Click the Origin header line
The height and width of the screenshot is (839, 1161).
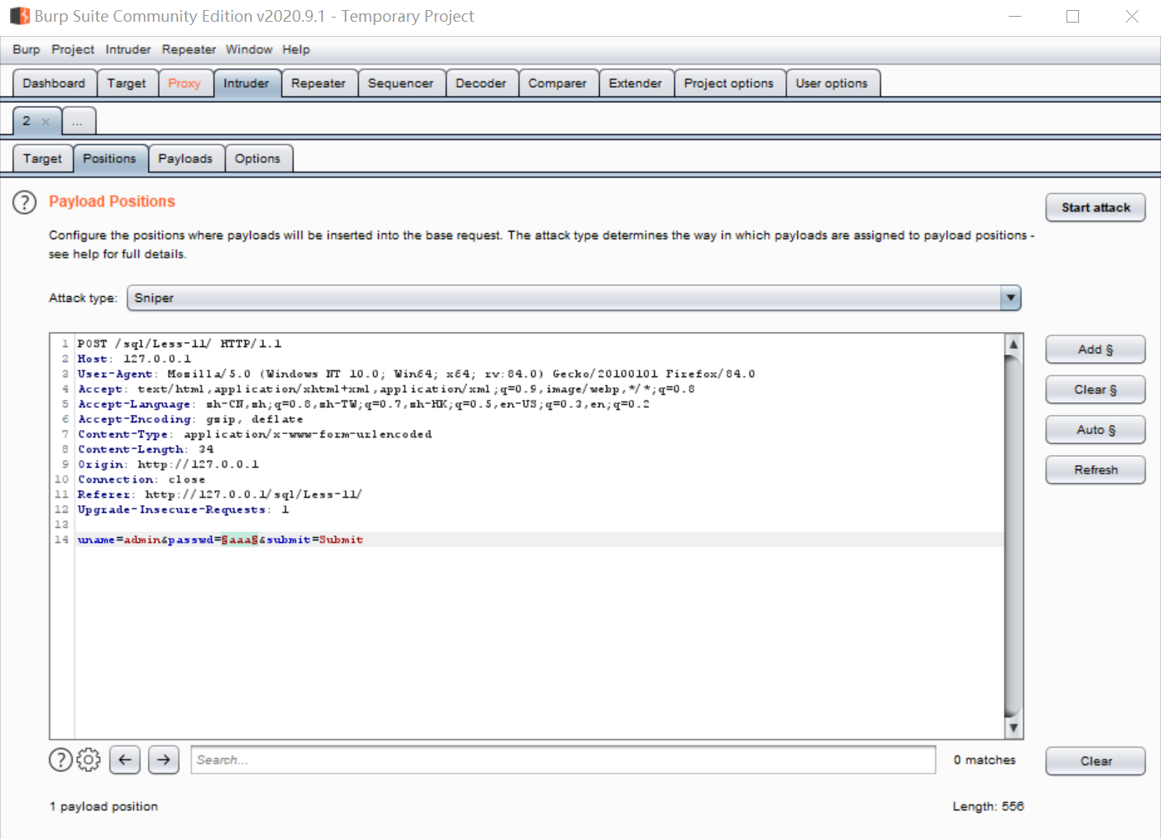tap(168, 464)
